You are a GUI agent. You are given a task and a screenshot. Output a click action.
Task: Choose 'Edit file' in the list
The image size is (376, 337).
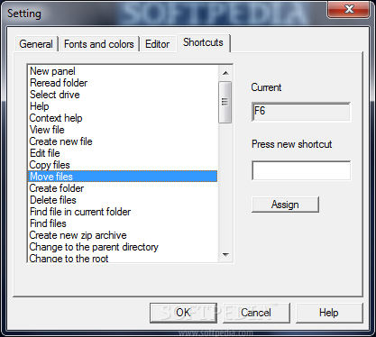[123, 153]
